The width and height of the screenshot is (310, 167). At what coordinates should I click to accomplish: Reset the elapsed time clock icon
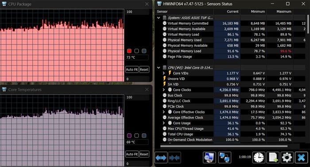pyautogui.click(x=259, y=158)
